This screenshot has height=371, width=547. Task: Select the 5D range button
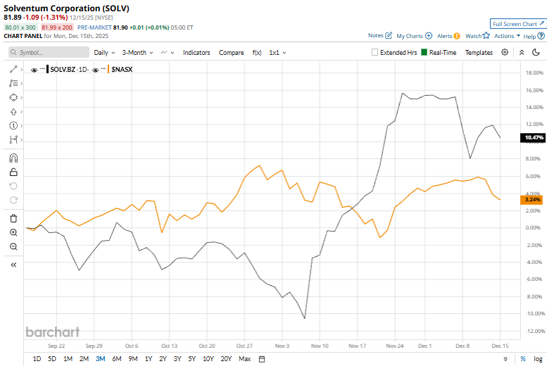tap(52, 359)
